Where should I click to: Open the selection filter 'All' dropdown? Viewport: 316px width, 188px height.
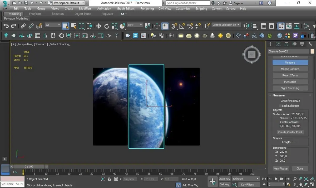click(x=53, y=25)
